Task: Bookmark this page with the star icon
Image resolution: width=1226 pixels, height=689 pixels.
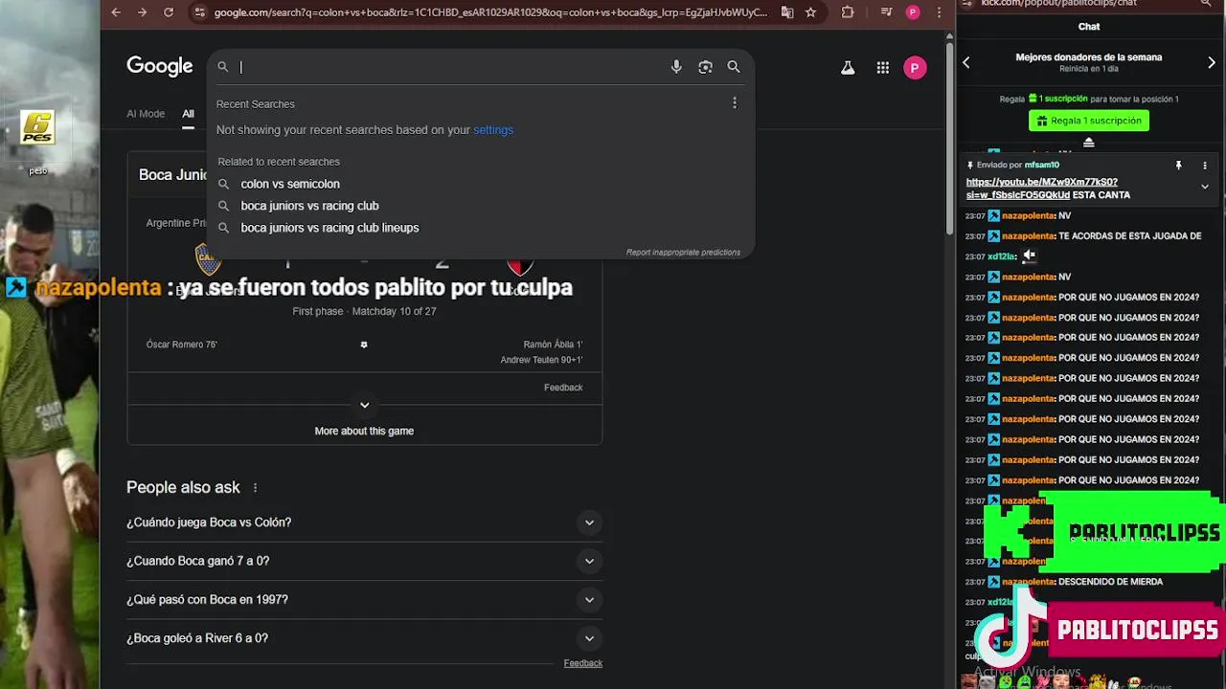Action: coord(810,12)
